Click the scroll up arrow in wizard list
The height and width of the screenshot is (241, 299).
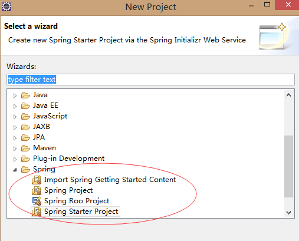(x=288, y=95)
